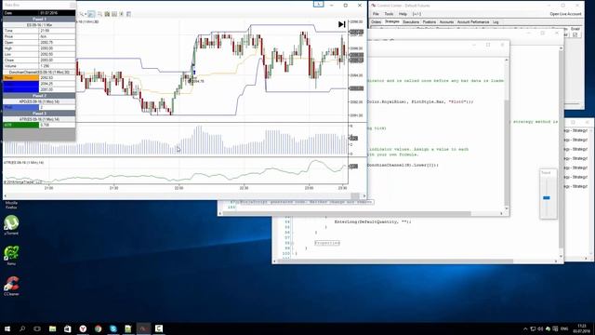
Task: Click the chart scroll-right arrow
Action: (364, 196)
